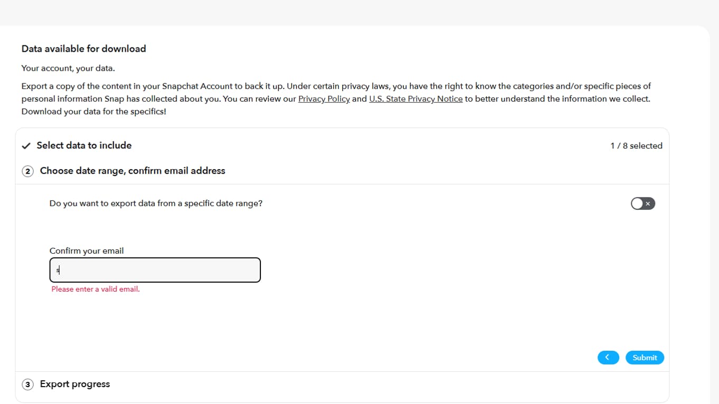Collapse the Choose date range step header
The width and height of the screenshot is (719, 404).
[x=133, y=171]
